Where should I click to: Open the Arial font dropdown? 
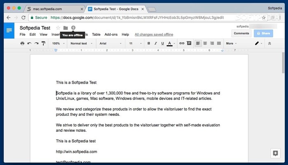pos(110,44)
